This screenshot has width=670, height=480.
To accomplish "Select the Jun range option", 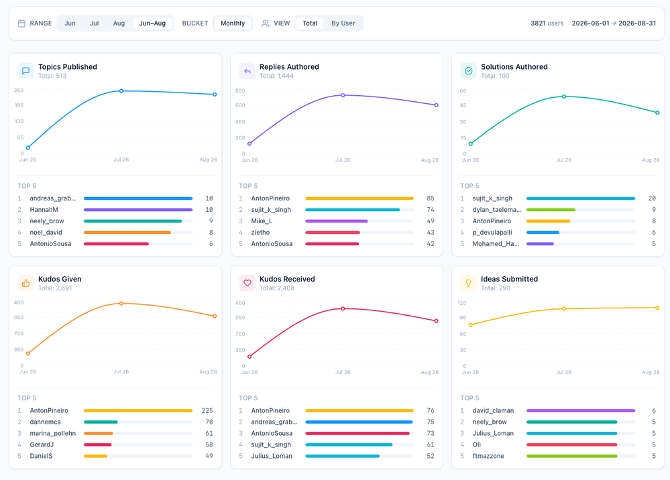I will (70, 23).
